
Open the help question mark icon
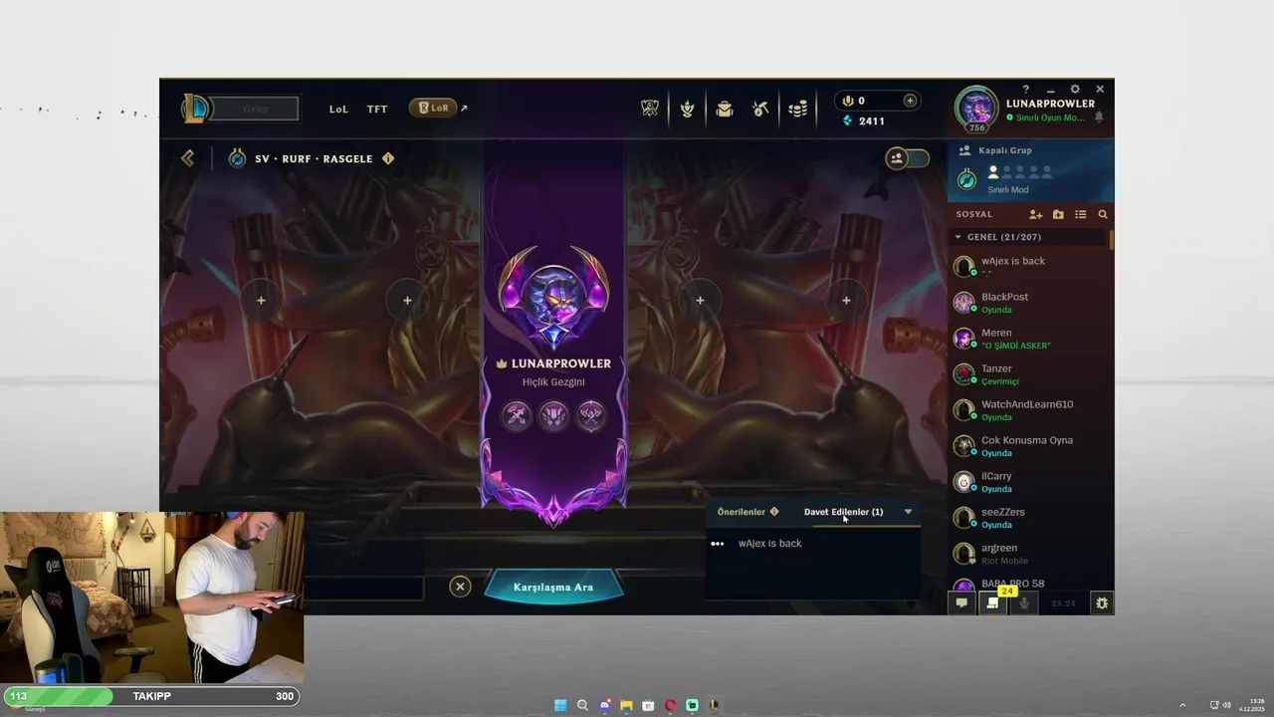(x=1026, y=90)
